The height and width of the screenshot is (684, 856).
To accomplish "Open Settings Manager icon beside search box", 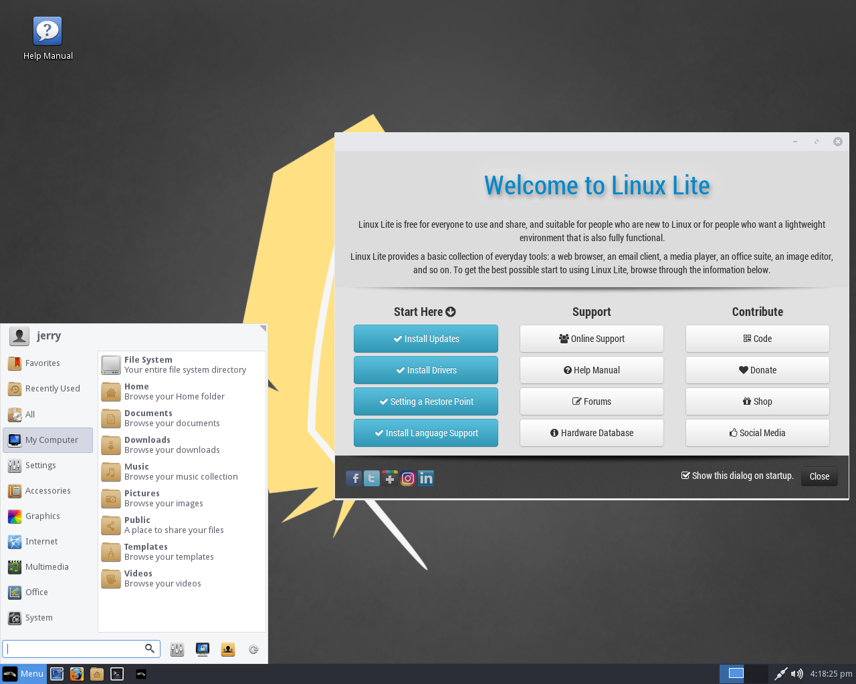I will coord(177,649).
